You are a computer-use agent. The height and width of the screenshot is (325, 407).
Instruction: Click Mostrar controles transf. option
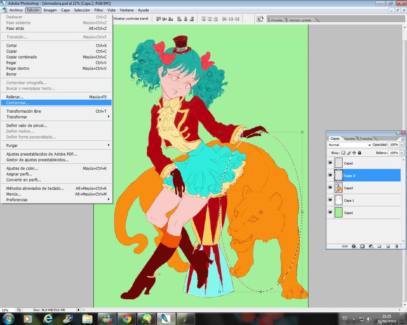click(131, 19)
